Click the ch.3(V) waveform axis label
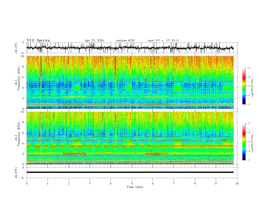267x206 pixels. 16,173
